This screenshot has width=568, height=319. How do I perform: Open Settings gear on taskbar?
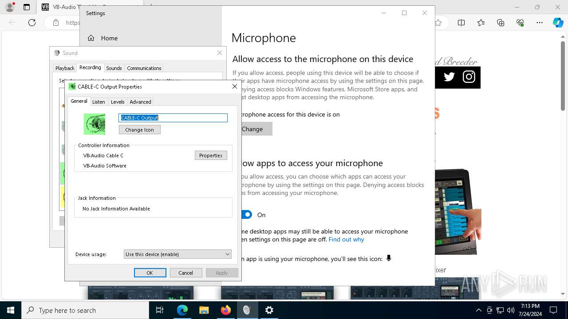click(x=269, y=310)
